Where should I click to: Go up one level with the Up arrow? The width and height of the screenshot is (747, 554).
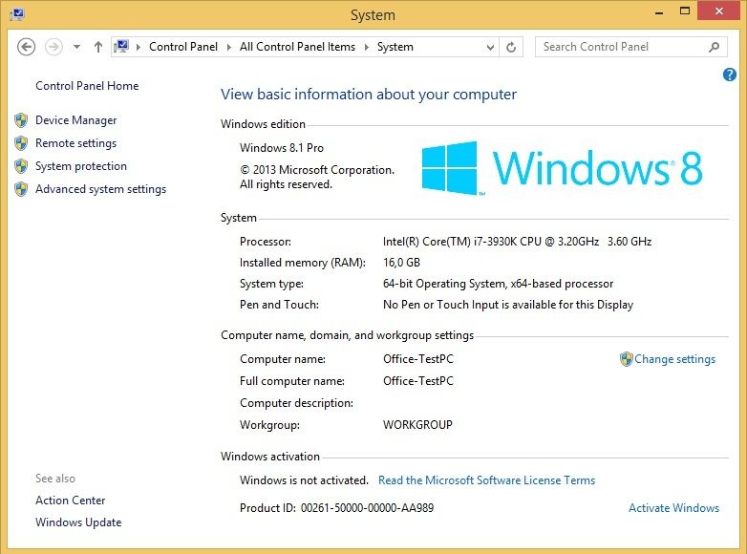pyautogui.click(x=98, y=47)
